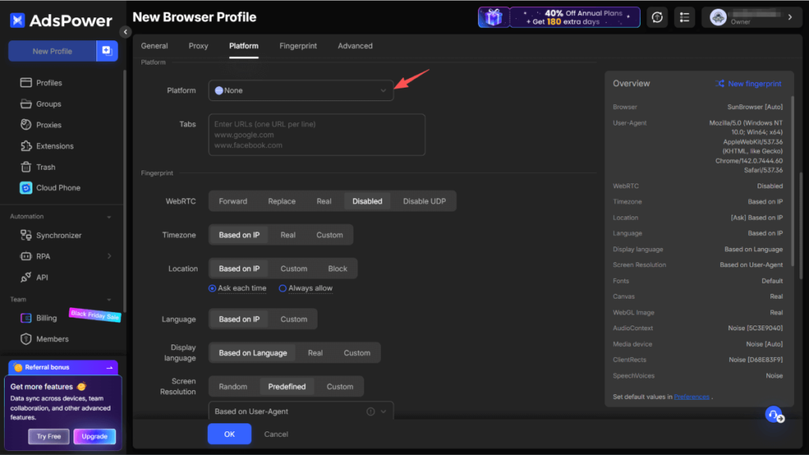Click the OK button
809x455 pixels.
(229, 434)
